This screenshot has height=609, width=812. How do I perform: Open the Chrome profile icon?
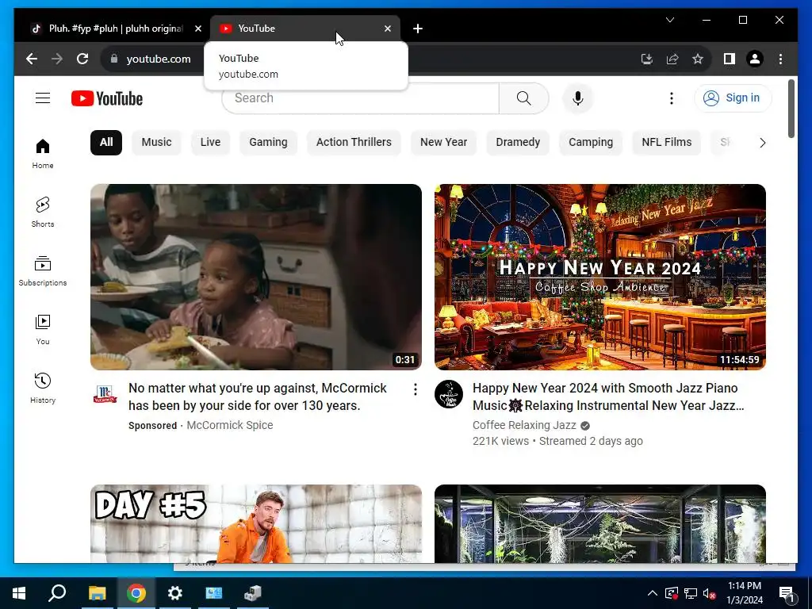[755, 59]
